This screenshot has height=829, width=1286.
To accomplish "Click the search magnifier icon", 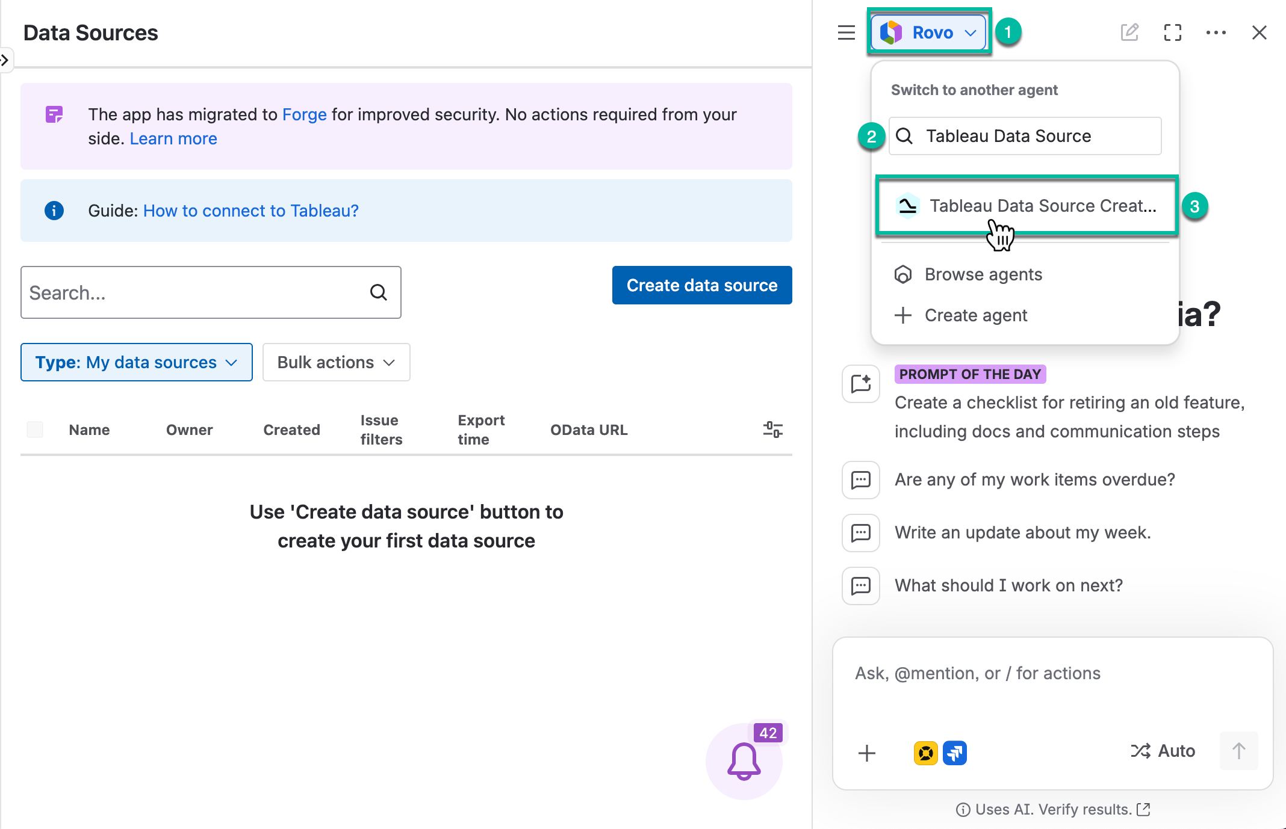I will tap(379, 292).
